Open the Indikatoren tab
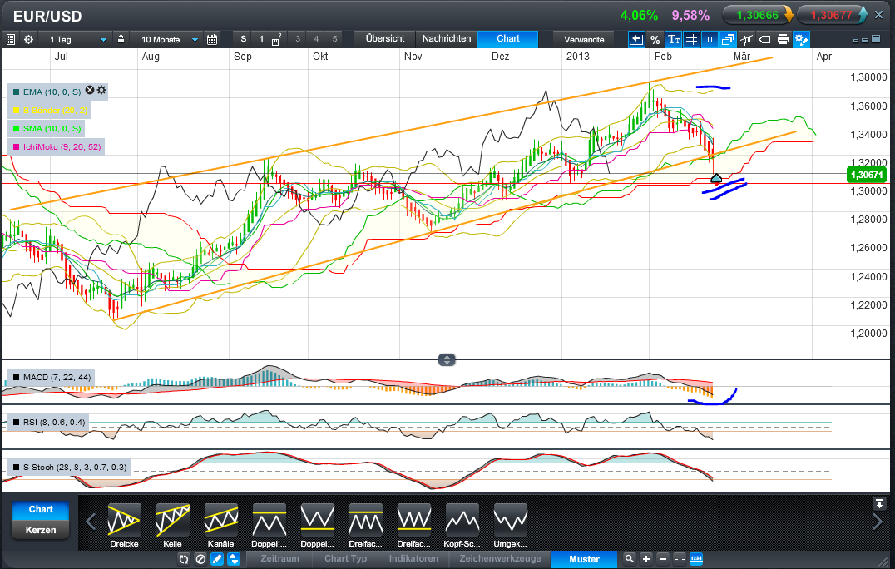895x569 pixels. [414, 559]
